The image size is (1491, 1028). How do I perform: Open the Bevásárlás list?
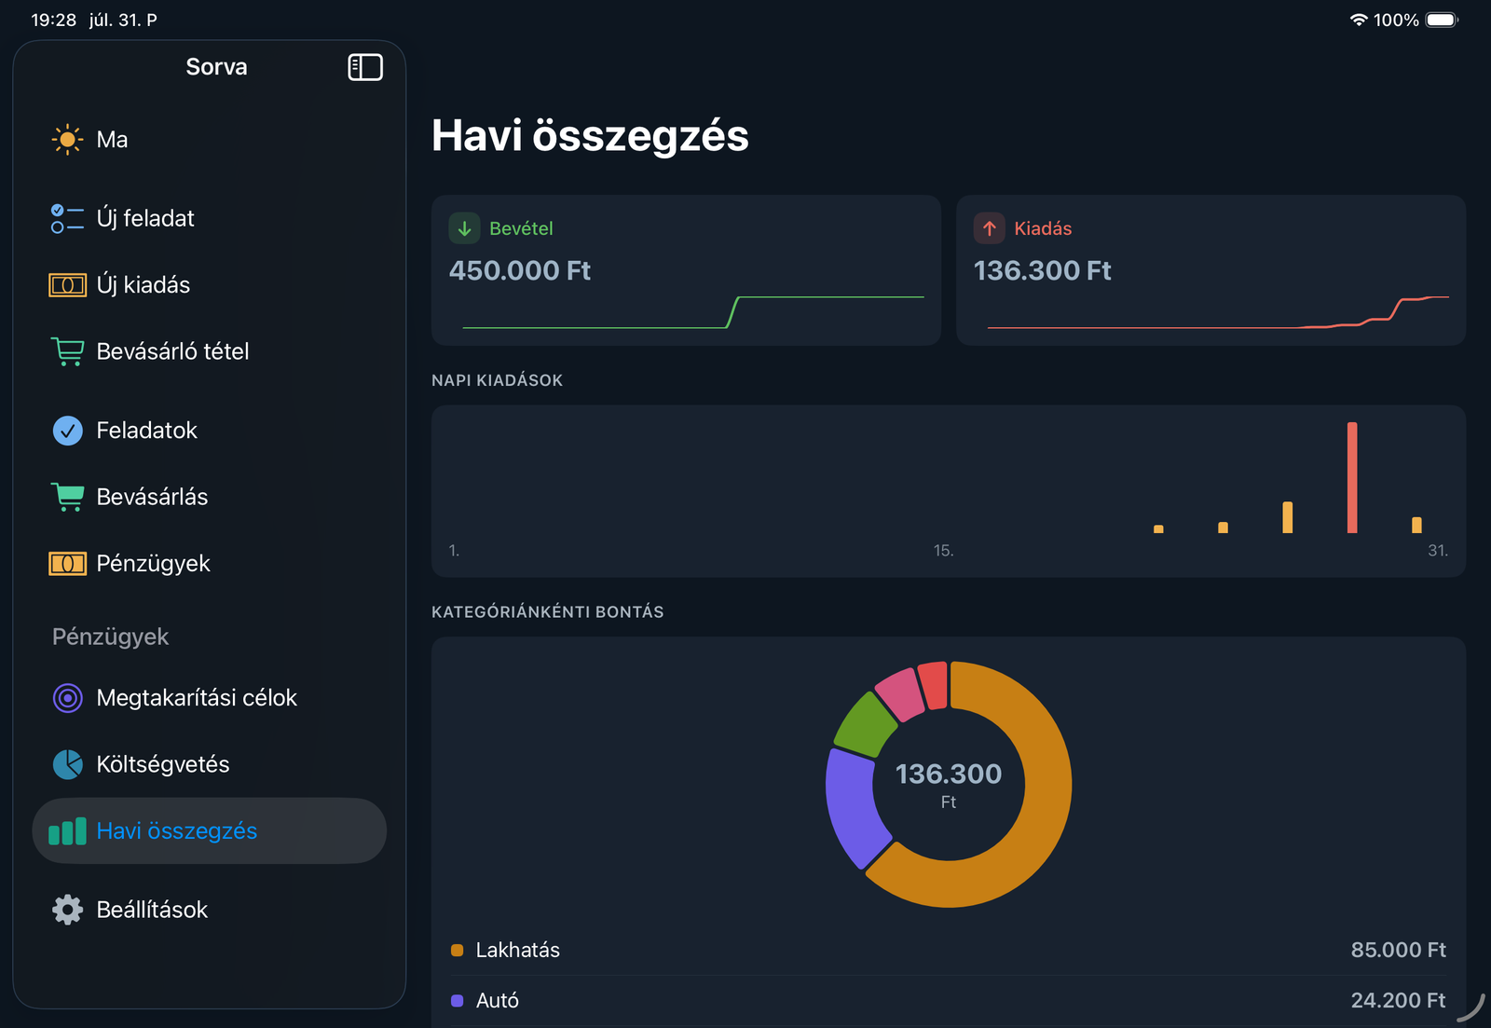click(210, 497)
